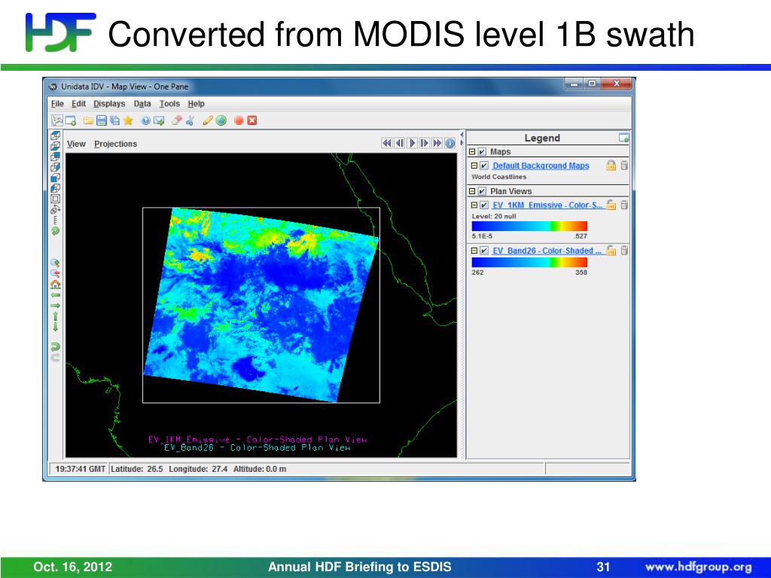Viewport: 771px width, 578px height.
Task: Open the EV_1KM_Emissive display link
Action: (x=547, y=205)
